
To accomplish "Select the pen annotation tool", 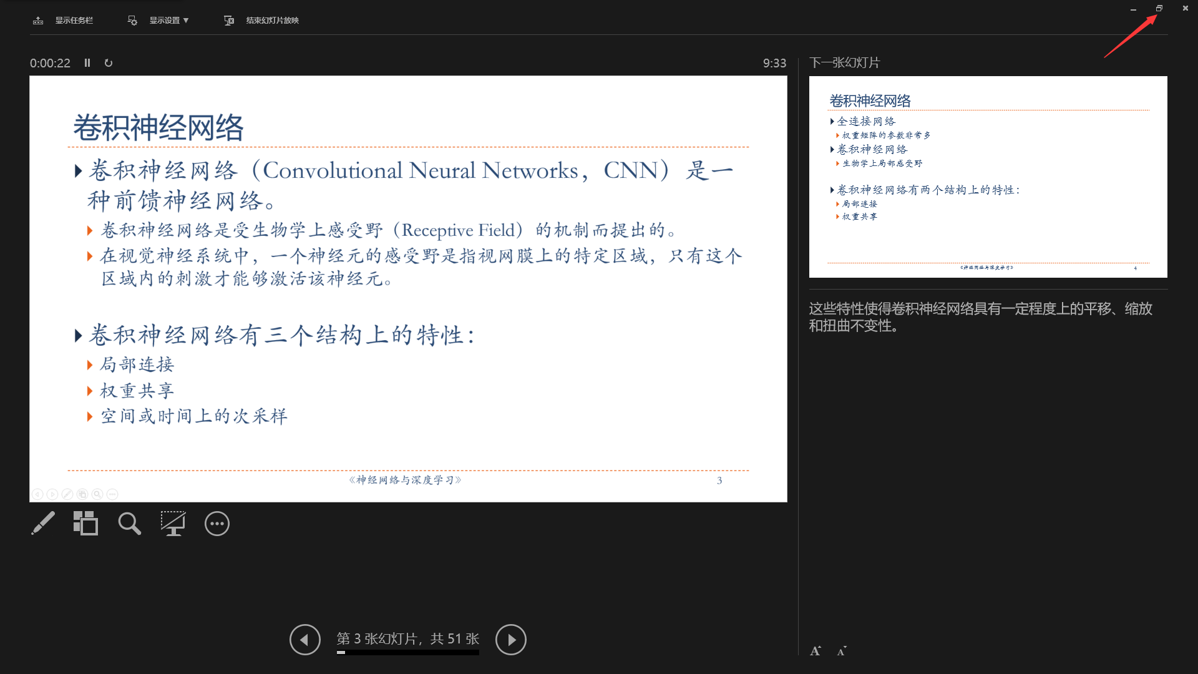I will click(42, 524).
